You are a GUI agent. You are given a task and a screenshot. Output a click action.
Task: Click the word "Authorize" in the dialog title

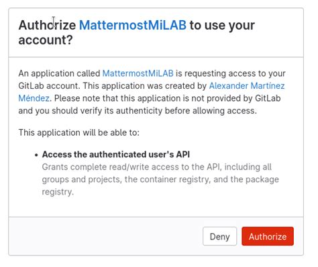[47, 25]
